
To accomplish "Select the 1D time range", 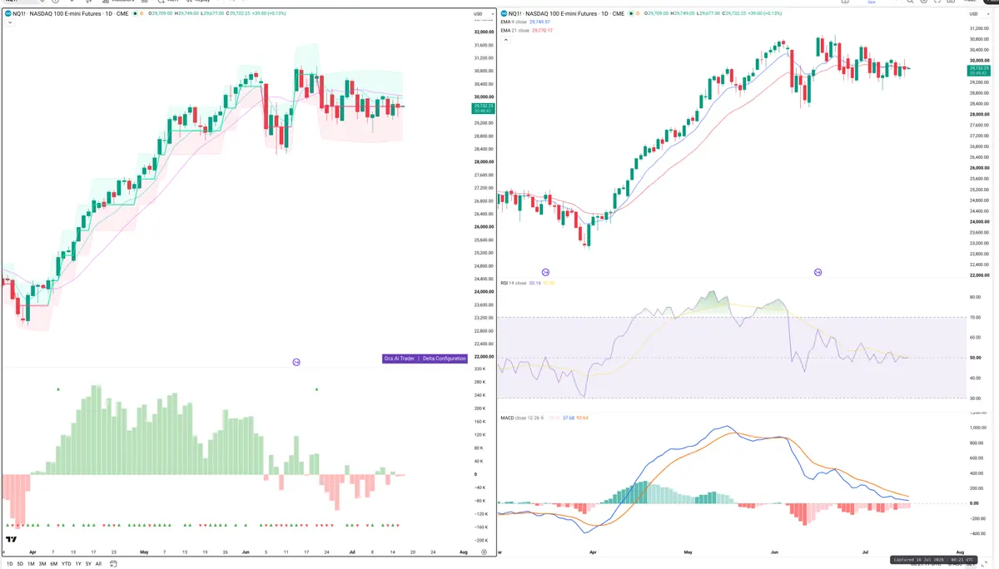I will (x=9, y=563).
